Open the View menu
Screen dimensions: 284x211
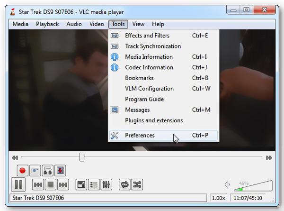click(138, 24)
